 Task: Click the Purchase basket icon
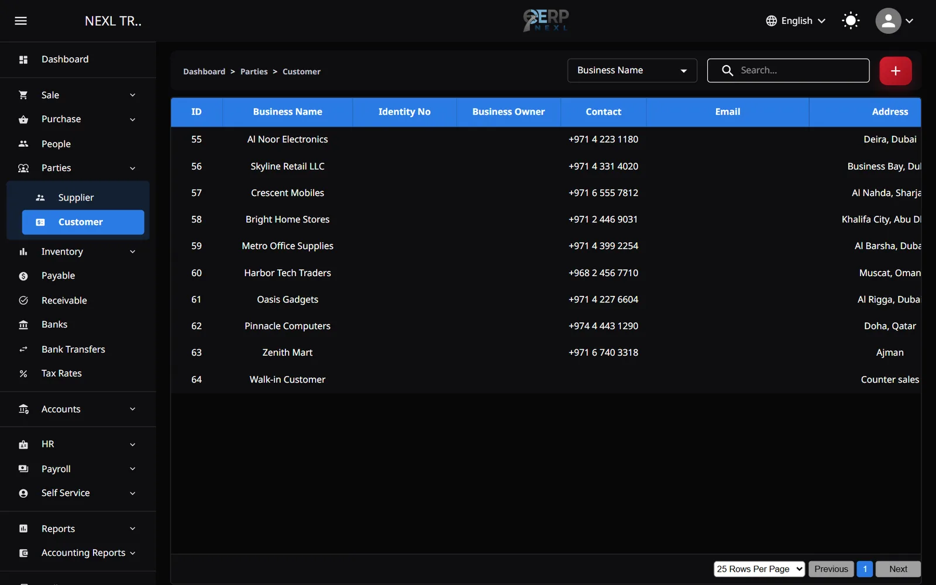[23, 119]
